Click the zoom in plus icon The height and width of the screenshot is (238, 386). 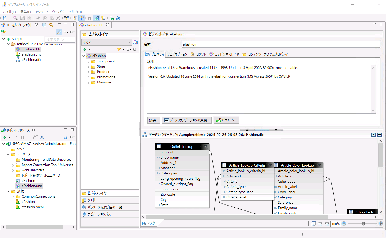pos(380,224)
